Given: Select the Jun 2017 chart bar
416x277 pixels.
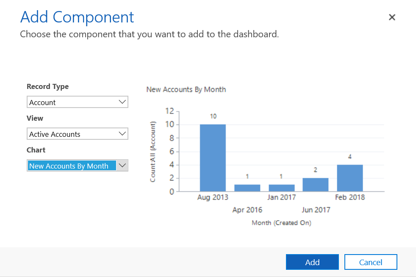Looking at the screenshot, I should pos(316,185).
